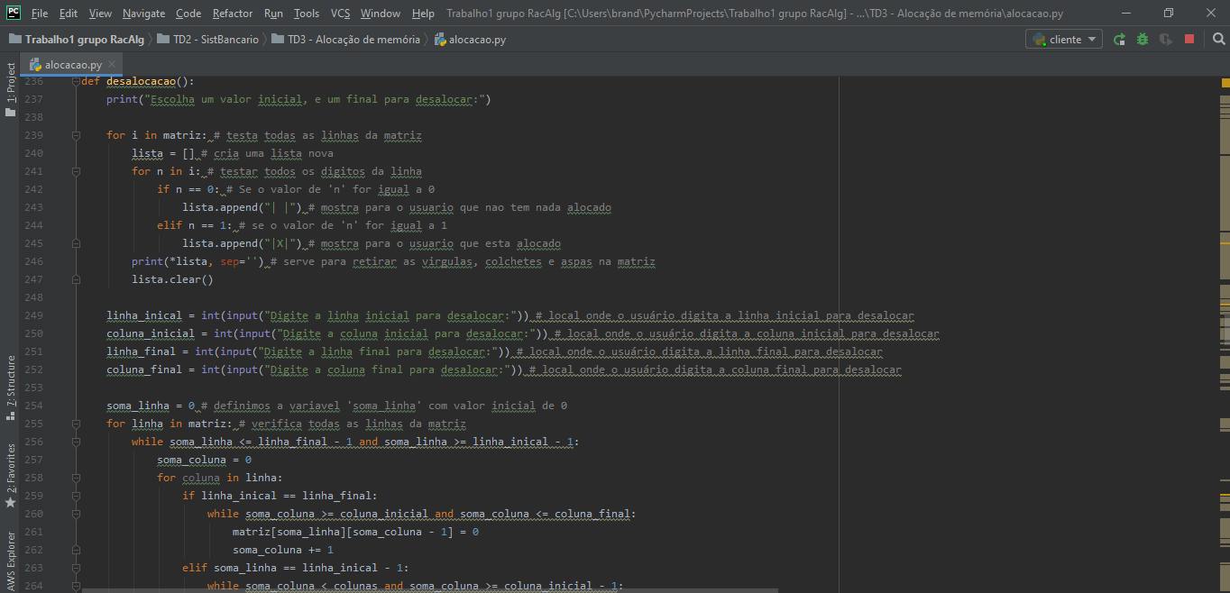Click 'if n == 0:' on line 242

pyautogui.click(x=188, y=189)
